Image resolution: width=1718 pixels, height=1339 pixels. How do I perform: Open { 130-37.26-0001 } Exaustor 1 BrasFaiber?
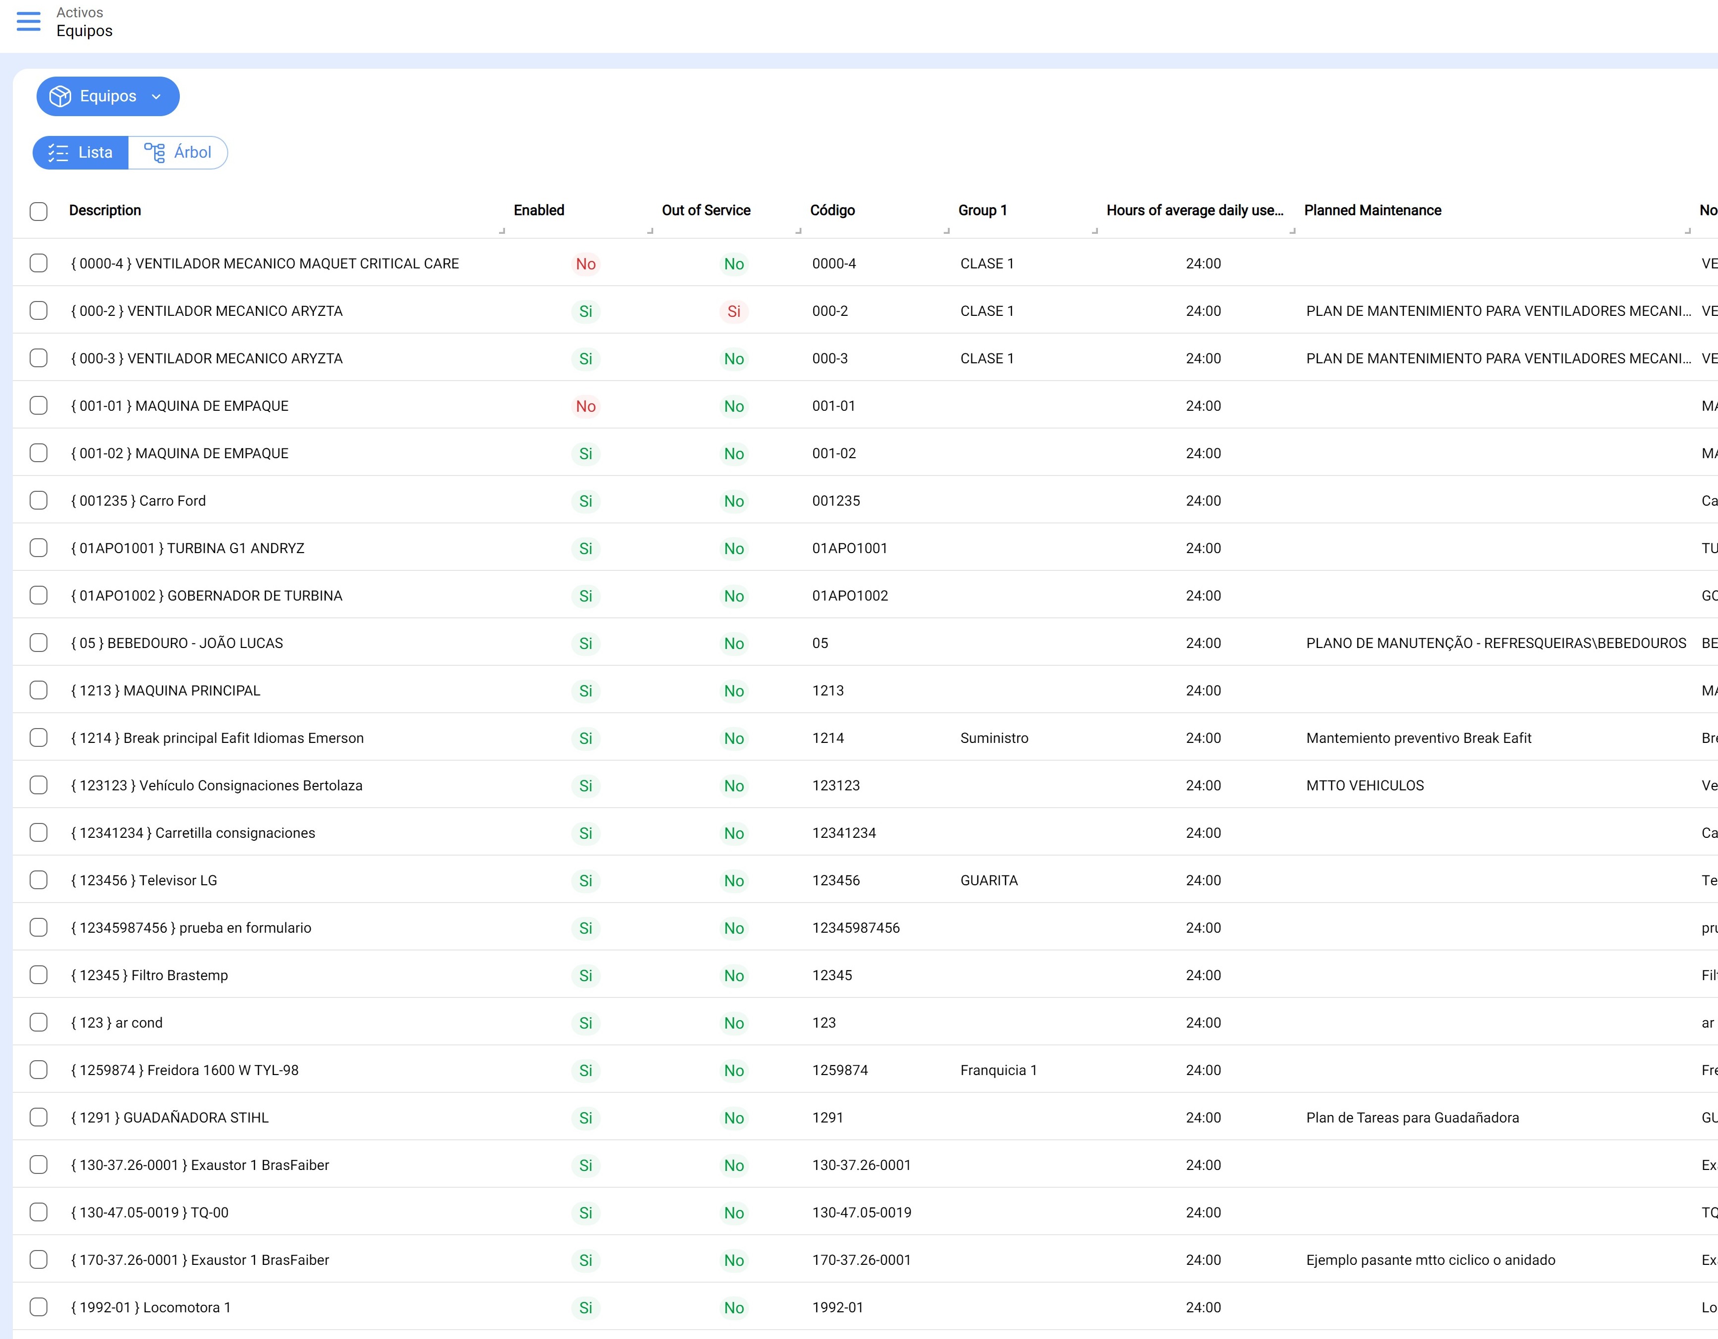(x=201, y=1165)
